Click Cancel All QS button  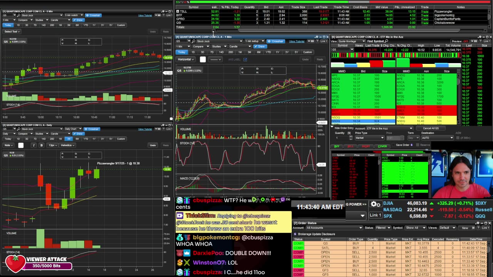(431, 128)
